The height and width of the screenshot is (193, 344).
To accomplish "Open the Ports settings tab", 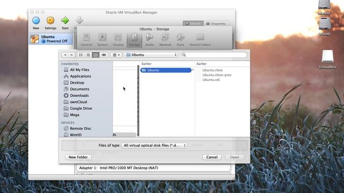I will point(181,40).
